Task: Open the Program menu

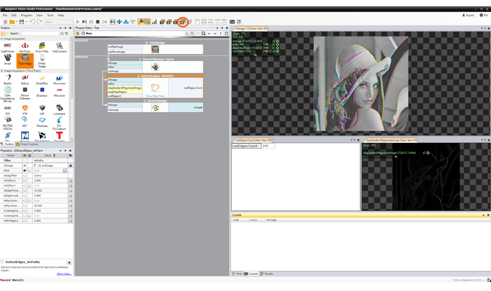Action: [26, 15]
